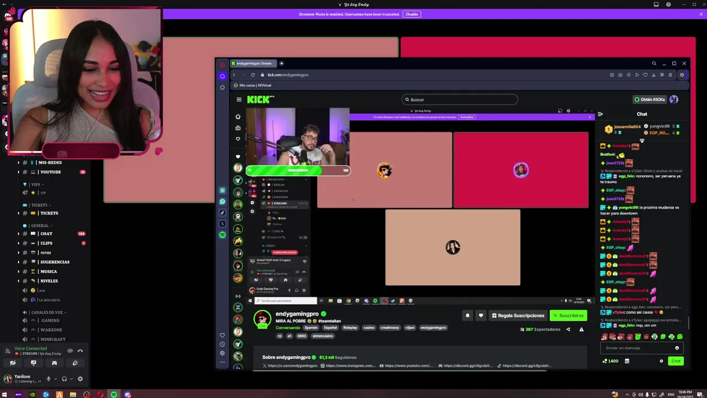Open the MIS-REDES Discord channel

click(51, 163)
